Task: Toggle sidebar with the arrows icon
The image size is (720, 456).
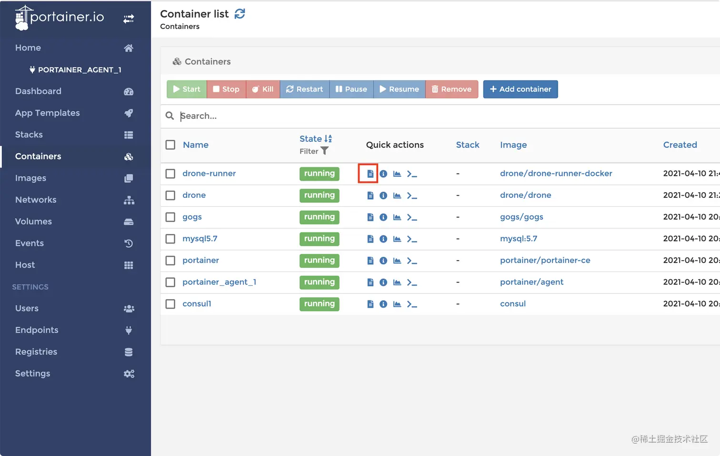Action: (x=129, y=19)
